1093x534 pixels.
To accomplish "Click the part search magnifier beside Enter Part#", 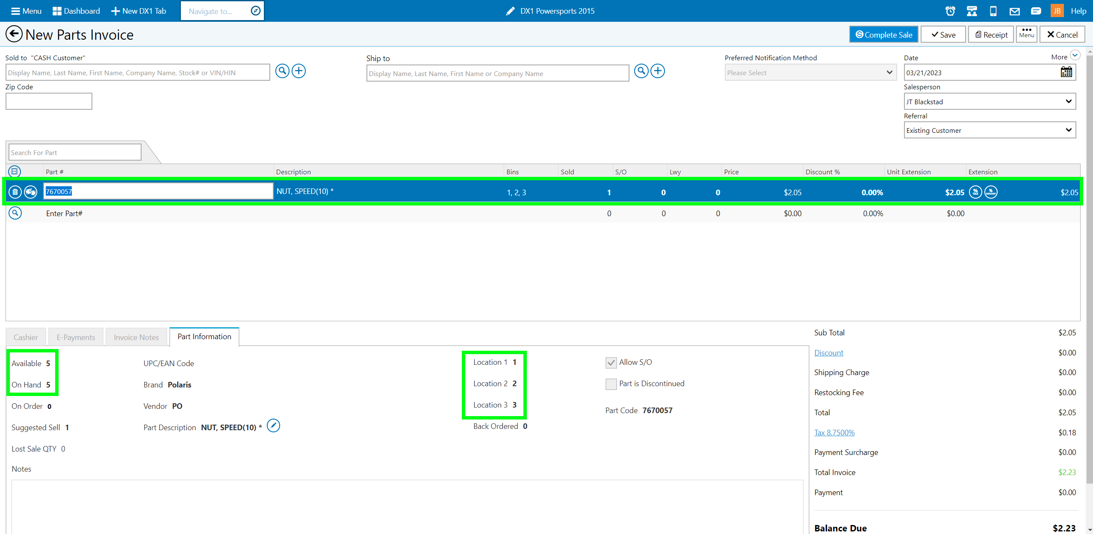I will coord(15,213).
